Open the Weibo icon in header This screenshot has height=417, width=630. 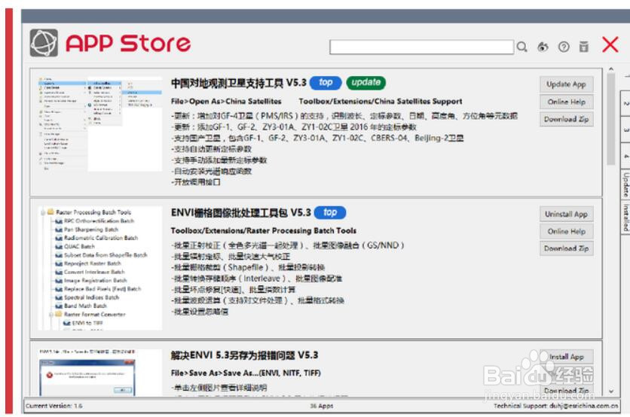pos(543,47)
